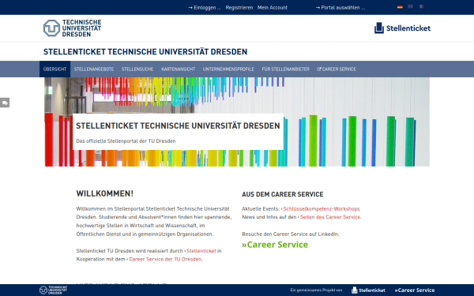
Task: Expand the Portal auswählen menu
Action: click(x=340, y=8)
